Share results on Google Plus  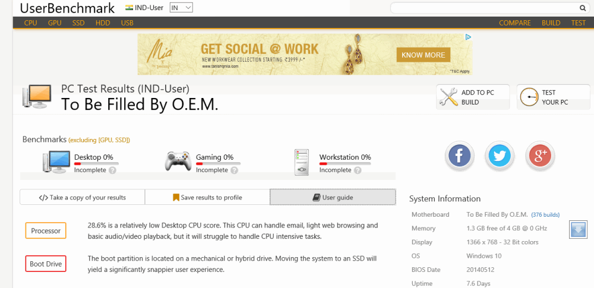[540, 156]
